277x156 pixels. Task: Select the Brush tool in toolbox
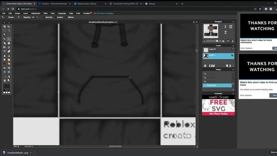pos(9,39)
